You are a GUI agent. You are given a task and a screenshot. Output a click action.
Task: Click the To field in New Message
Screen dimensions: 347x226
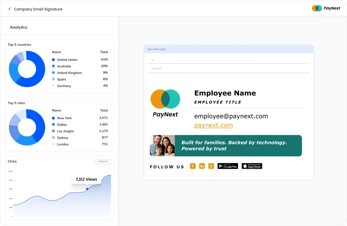(x=229, y=60)
